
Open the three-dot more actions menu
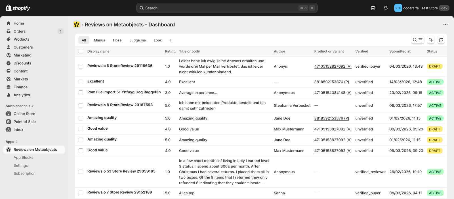coord(445,24)
